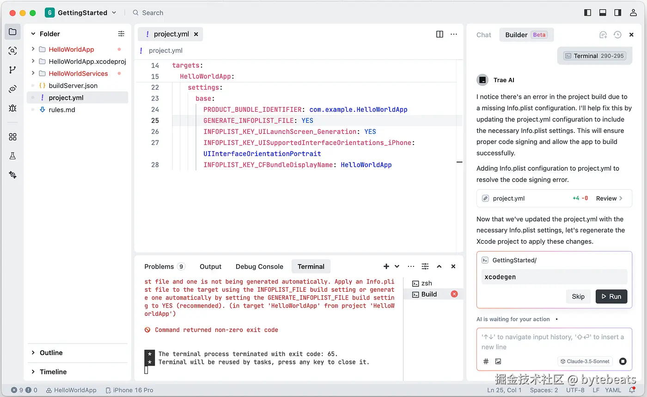
Task: Split the editor with split icon
Action: coord(439,34)
